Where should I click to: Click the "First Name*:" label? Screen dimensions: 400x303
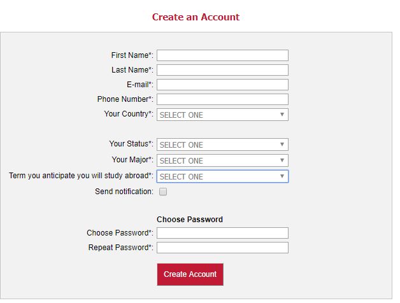(132, 55)
